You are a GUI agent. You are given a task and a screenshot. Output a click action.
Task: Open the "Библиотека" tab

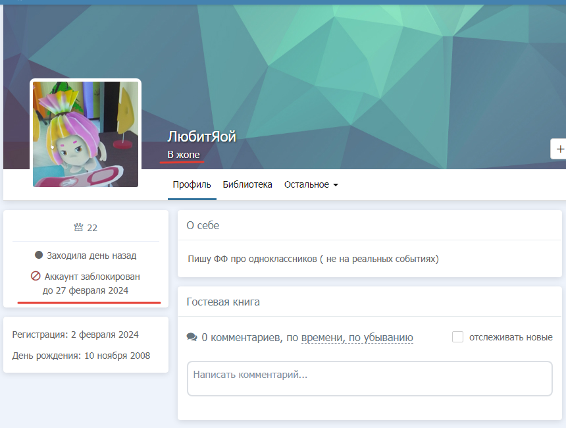[x=247, y=185]
